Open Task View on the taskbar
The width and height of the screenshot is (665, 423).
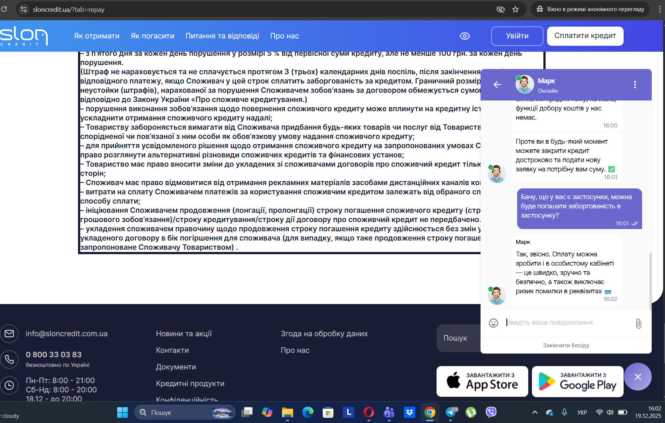tap(247, 412)
